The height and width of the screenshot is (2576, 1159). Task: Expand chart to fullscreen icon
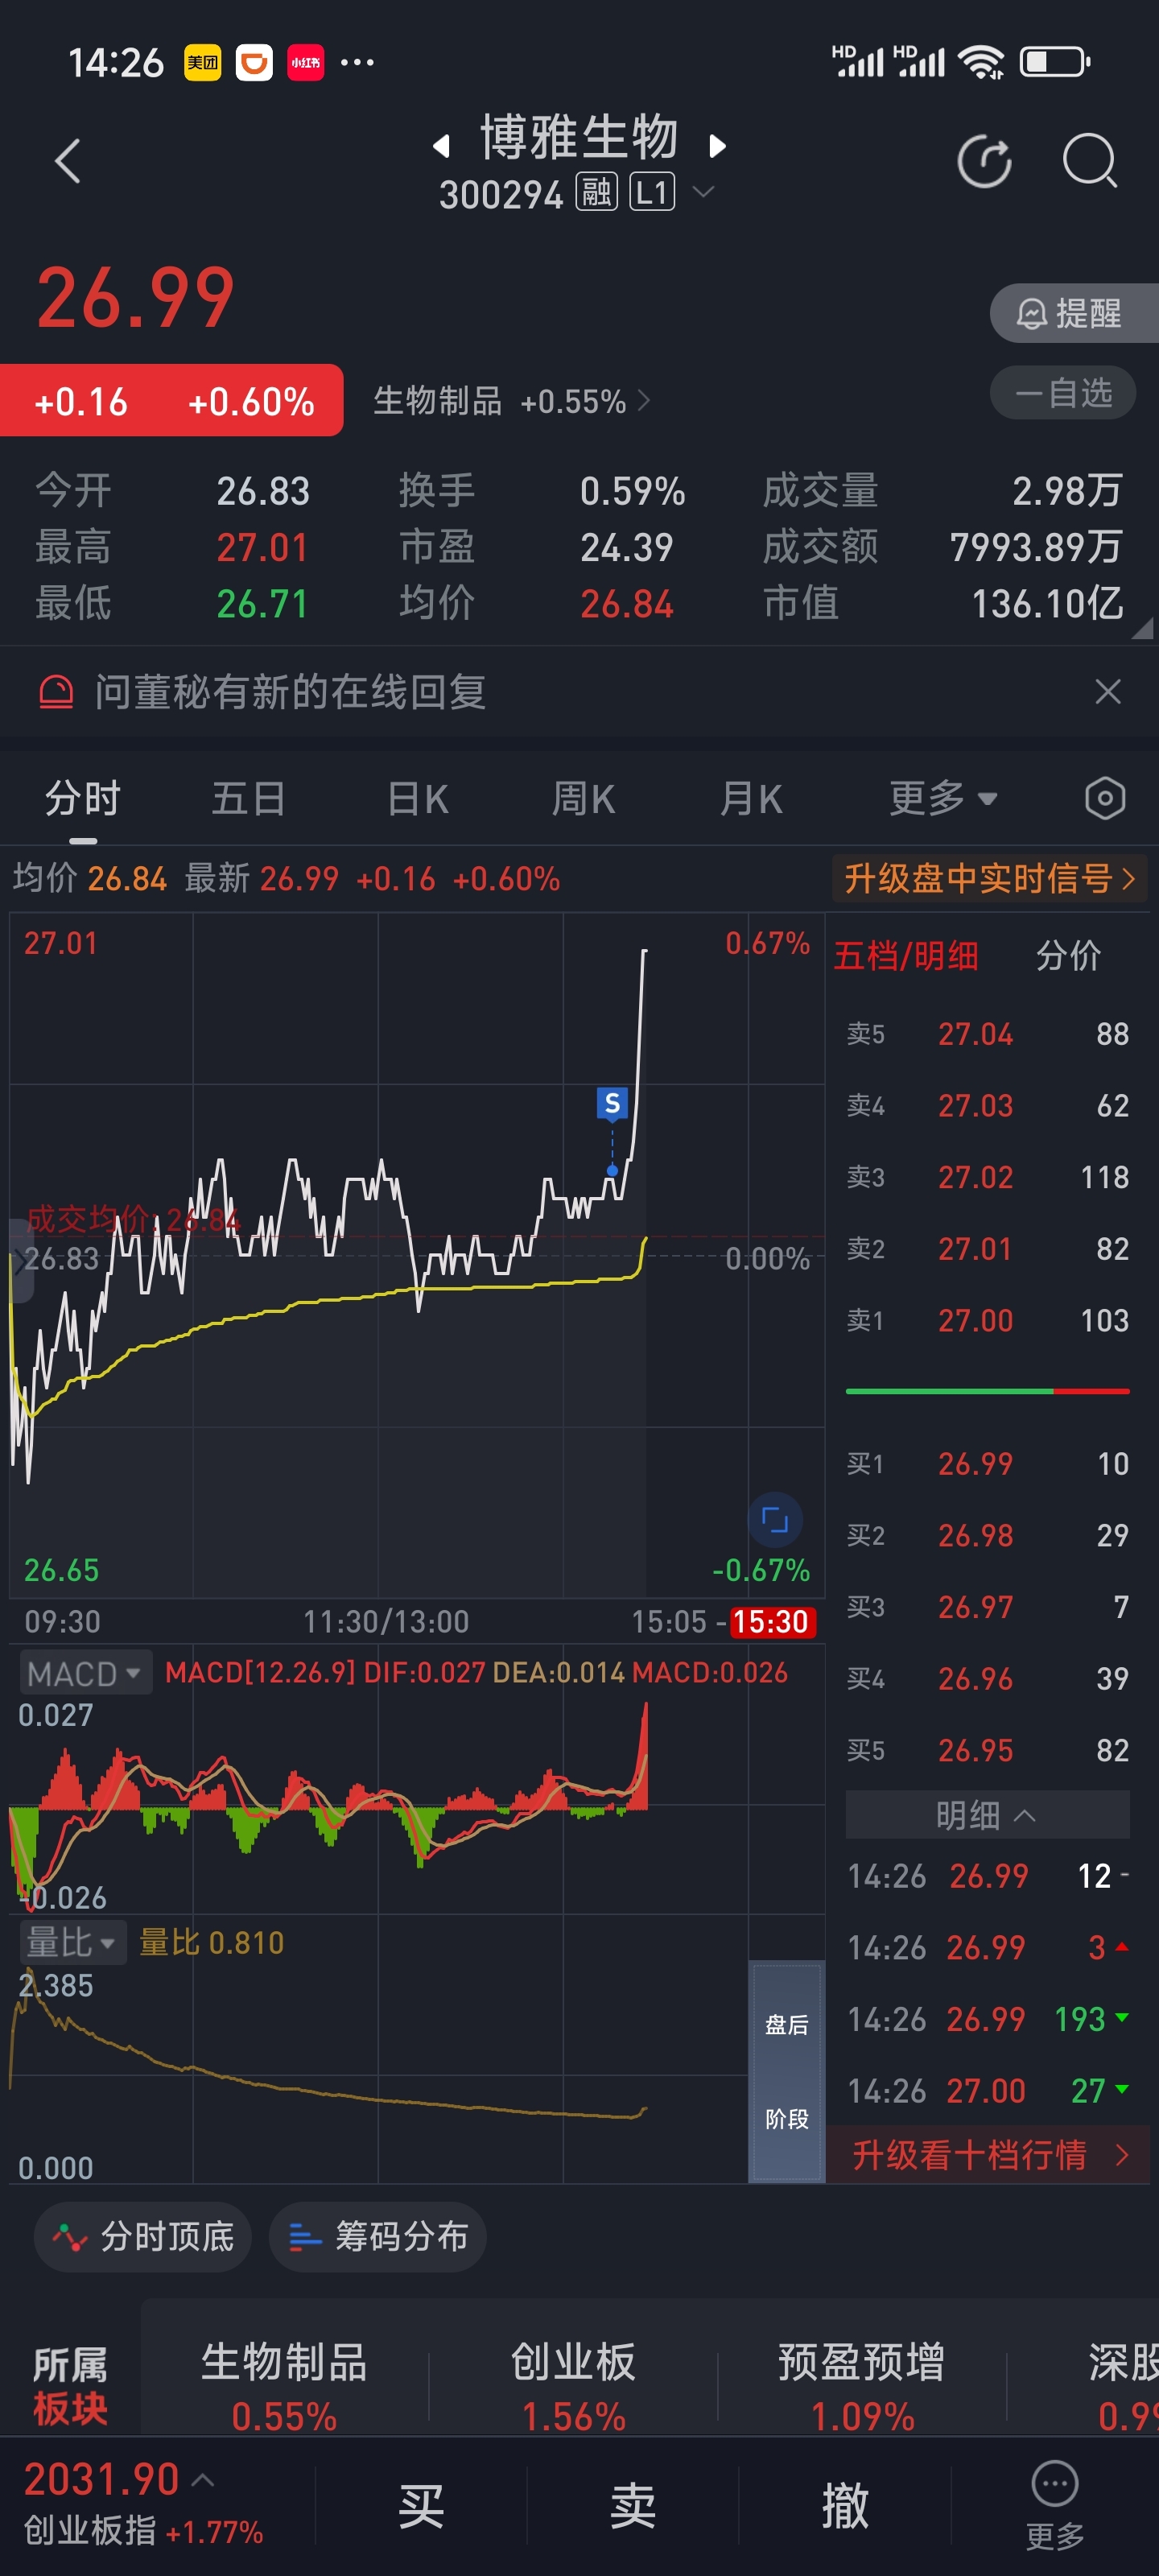775,1520
